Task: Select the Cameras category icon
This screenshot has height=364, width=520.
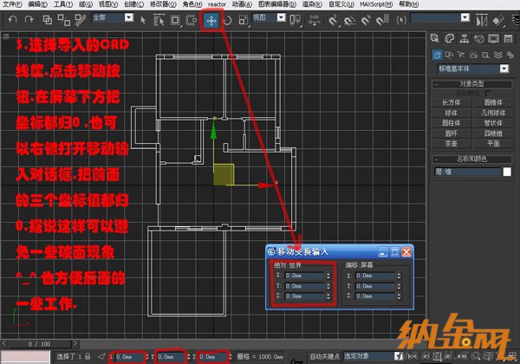Action: click(473, 55)
